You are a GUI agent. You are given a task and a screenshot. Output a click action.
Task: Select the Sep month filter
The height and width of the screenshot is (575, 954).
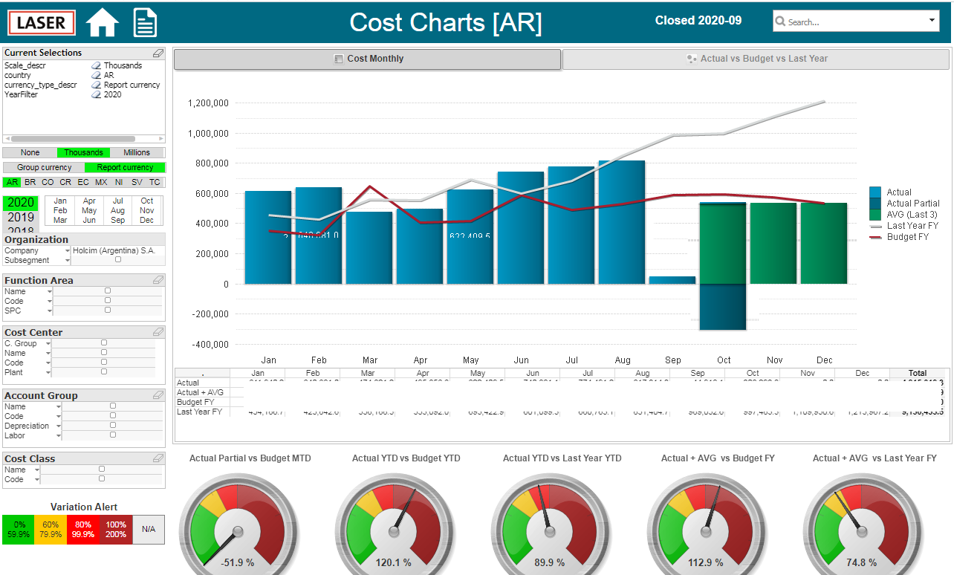pyautogui.click(x=118, y=220)
